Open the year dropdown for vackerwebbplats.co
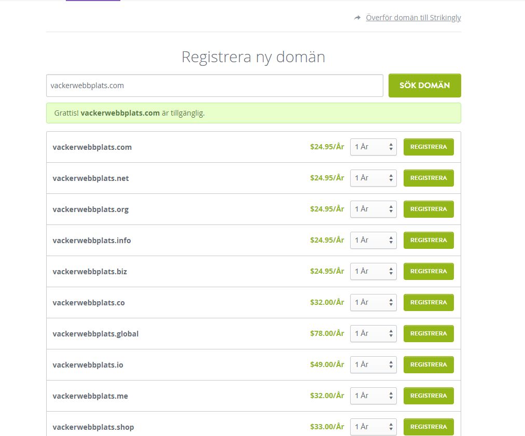Screen dimensions: 525x436 point(374,302)
